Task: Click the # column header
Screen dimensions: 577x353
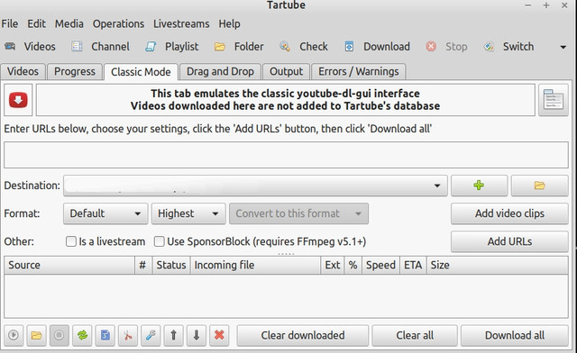Action: pos(143,265)
